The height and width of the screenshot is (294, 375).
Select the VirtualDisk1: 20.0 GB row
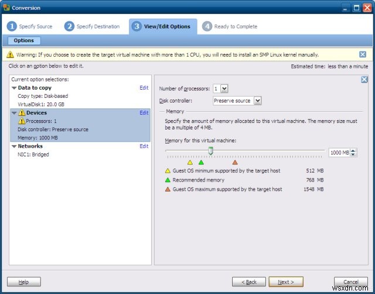click(x=41, y=104)
